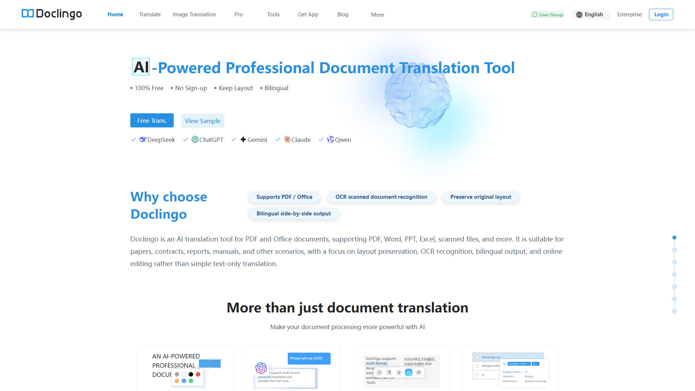Click the animated dotted sphere graphic
This screenshot has width=695, height=391.
(x=418, y=95)
